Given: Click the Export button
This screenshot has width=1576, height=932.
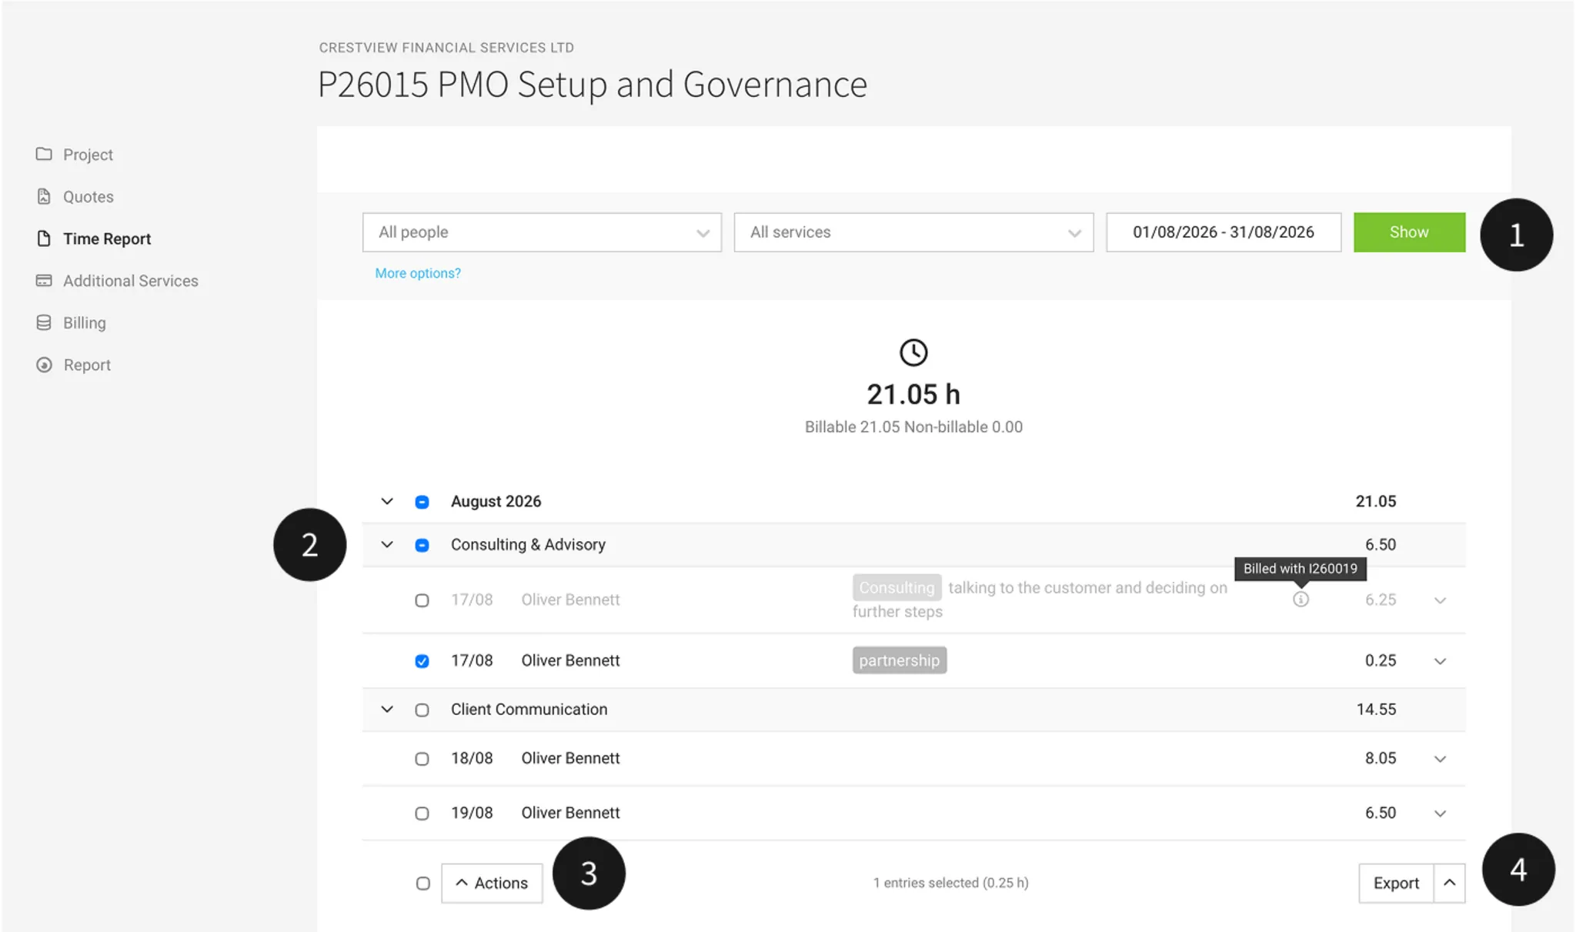Looking at the screenshot, I should click(x=1396, y=883).
